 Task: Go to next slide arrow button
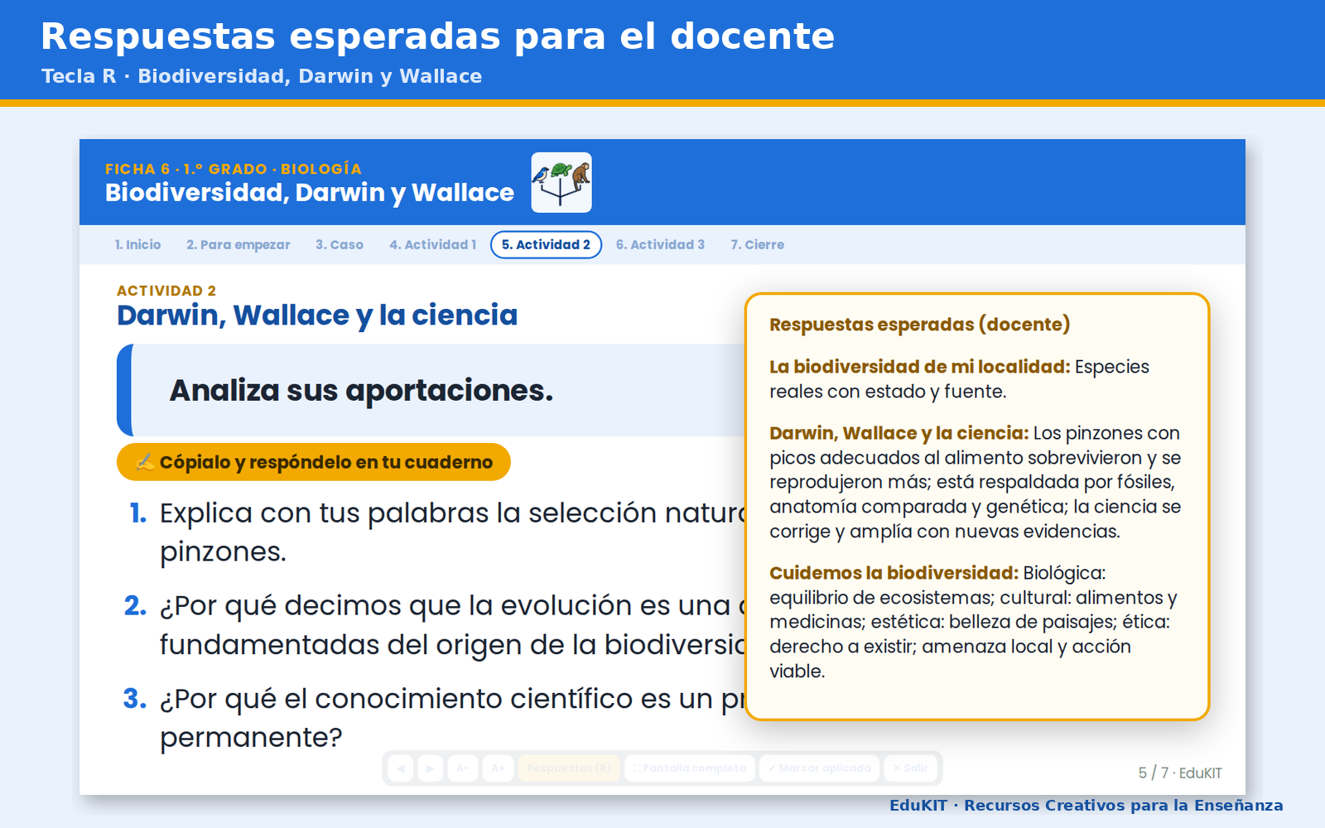click(x=430, y=768)
